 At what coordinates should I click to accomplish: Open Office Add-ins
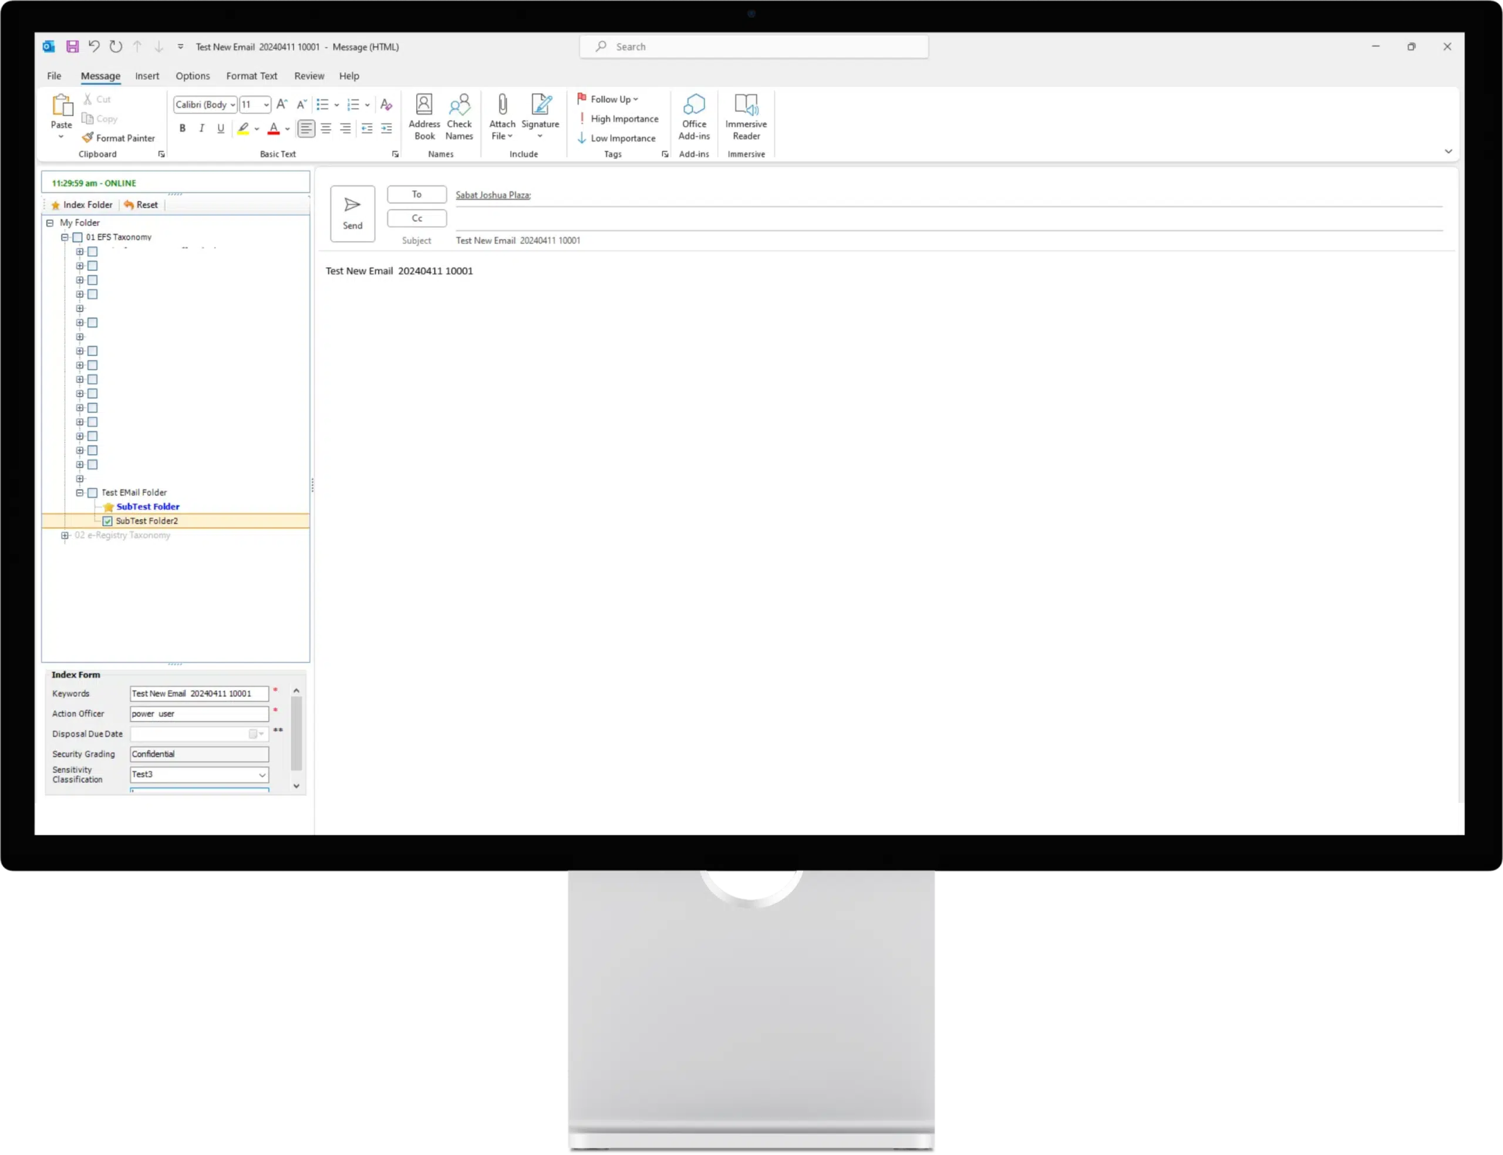pos(694,117)
